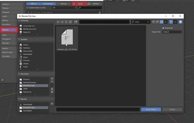
Task: Go to Fonts folder
Action: (25, 67)
